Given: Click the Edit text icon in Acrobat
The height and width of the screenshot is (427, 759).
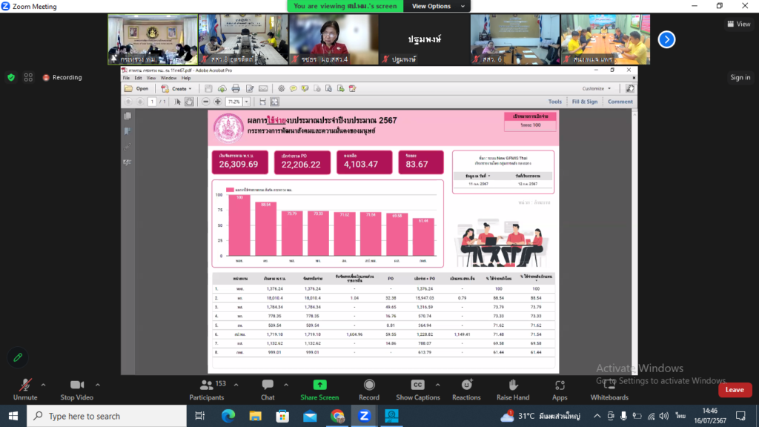Looking at the screenshot, I should (250, 89).
